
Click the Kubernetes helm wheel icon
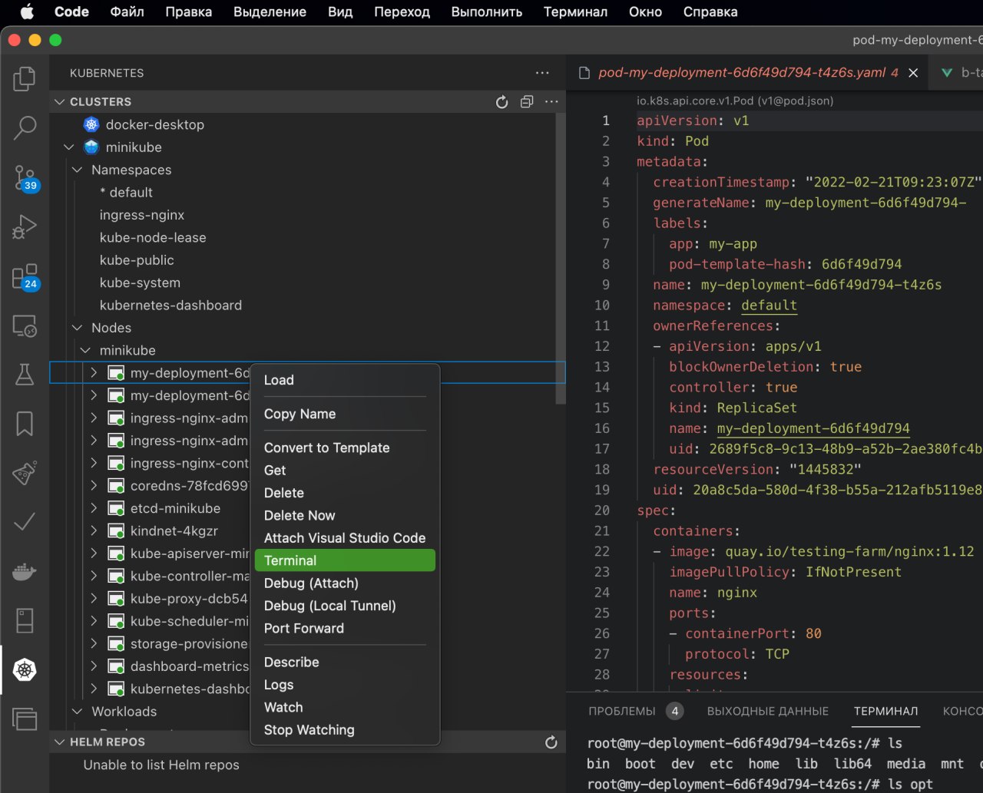(25, 670)
